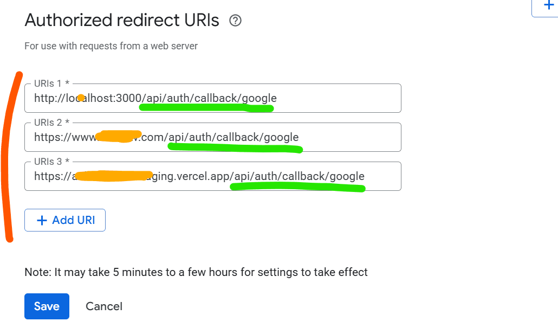Save the redirect URI settings
Screen dimensions: 558x334
pos(47,306)
